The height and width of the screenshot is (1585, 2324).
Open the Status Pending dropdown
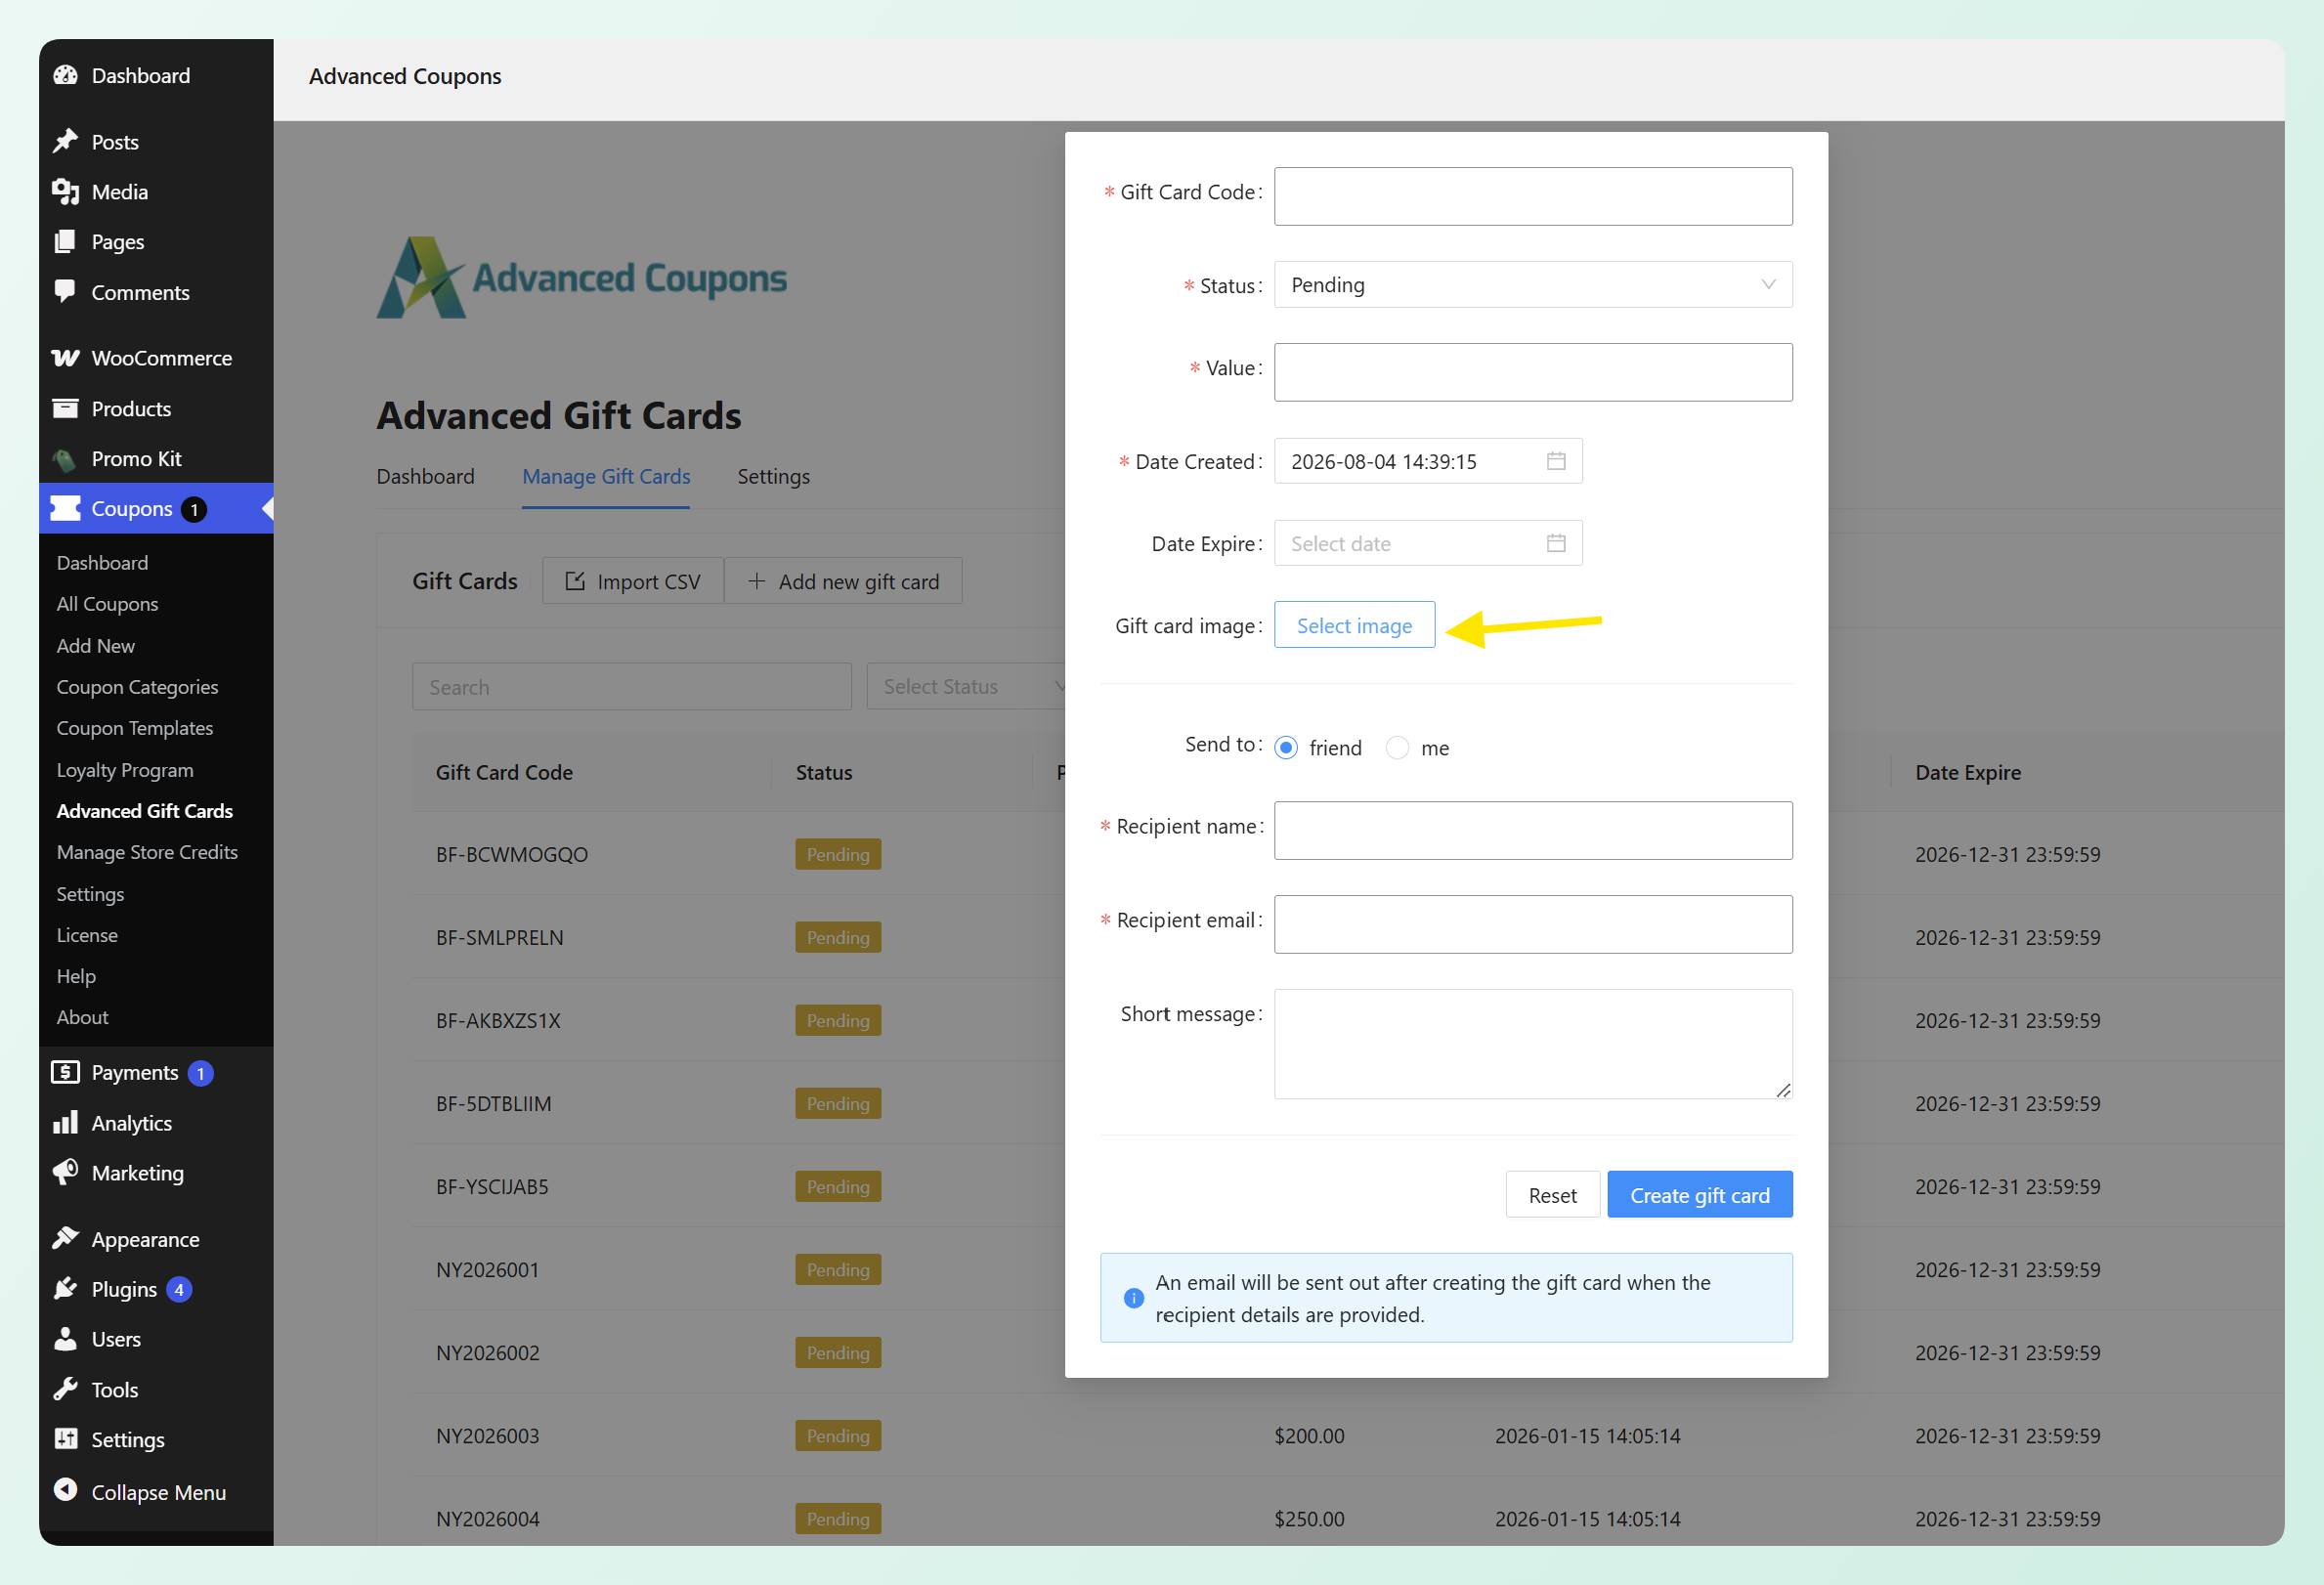coord(1532,285)
